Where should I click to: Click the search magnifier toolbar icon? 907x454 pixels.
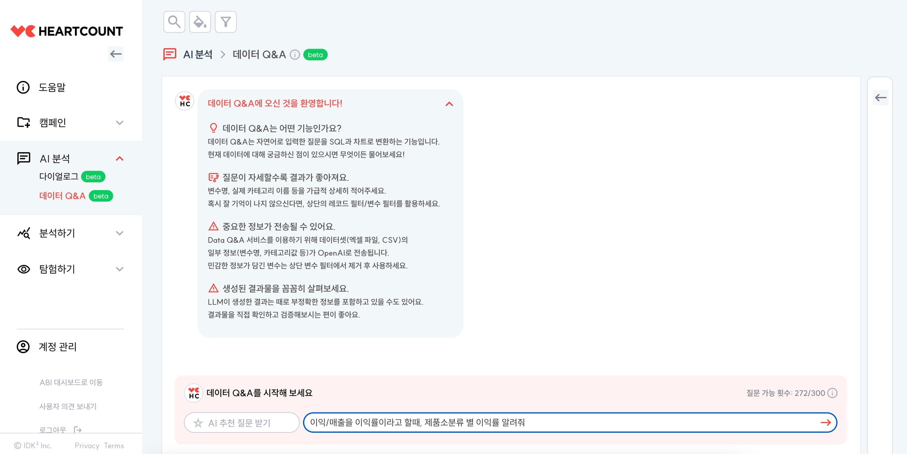pyautogui.click(x=174, y=22)
